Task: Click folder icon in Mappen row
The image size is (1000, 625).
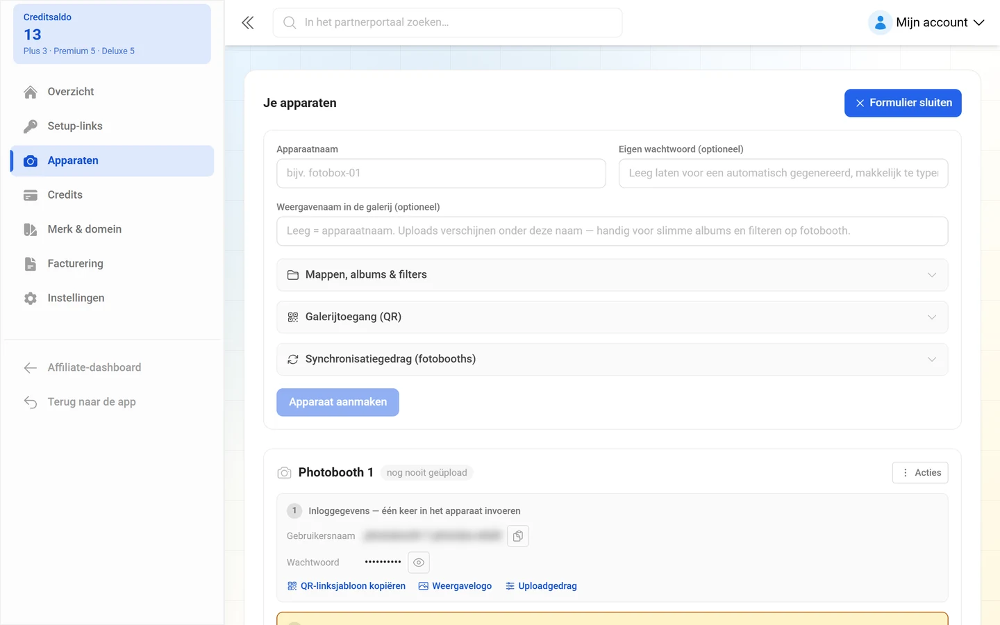Action: coord(293,275)
